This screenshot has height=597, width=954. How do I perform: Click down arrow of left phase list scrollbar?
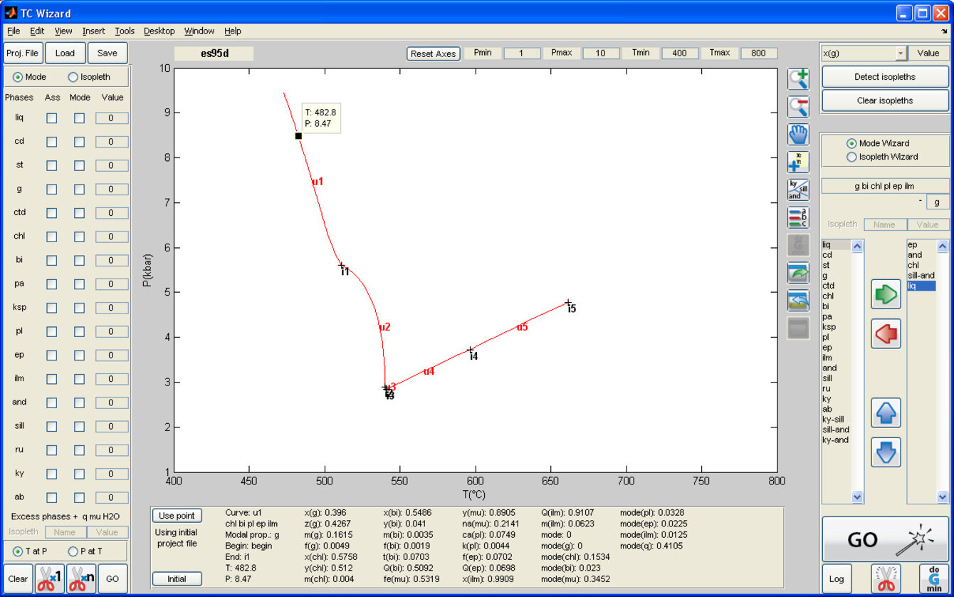[x=857, y=497]
